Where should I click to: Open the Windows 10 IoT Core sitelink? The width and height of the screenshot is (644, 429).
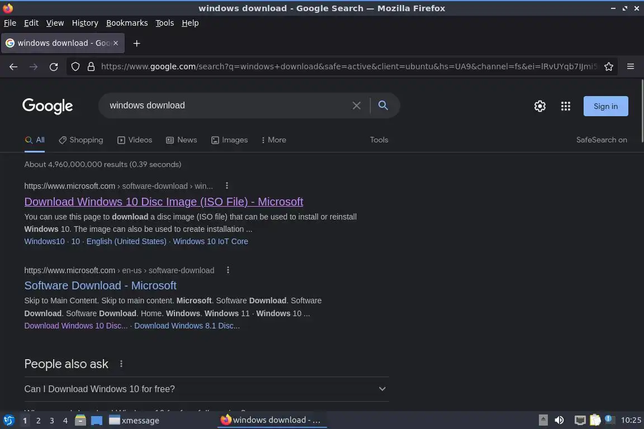pos(210,241)
